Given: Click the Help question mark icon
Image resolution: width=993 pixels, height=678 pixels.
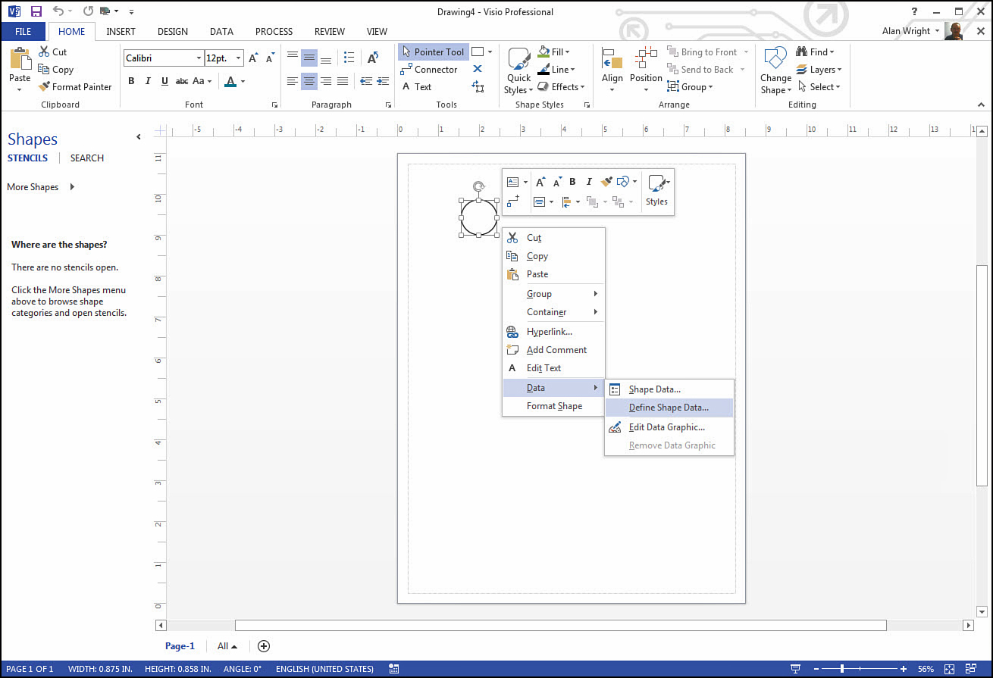Looking at the screenshot, I should click(916, 11).
